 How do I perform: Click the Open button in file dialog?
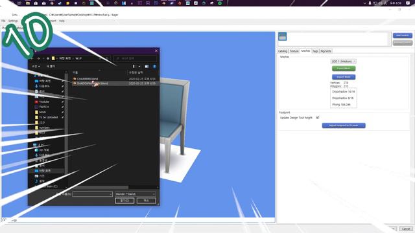[x=124, y=201]
